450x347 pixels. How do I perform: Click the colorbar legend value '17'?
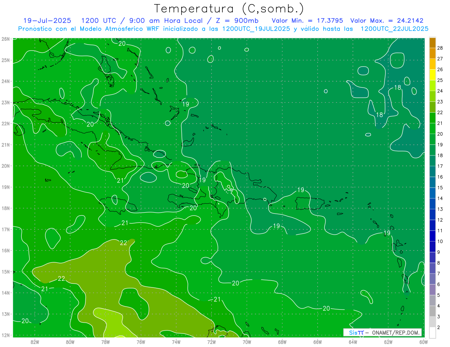[440, 166]
